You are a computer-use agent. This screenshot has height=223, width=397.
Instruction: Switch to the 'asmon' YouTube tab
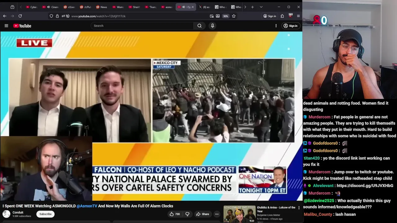click(167, 7)
